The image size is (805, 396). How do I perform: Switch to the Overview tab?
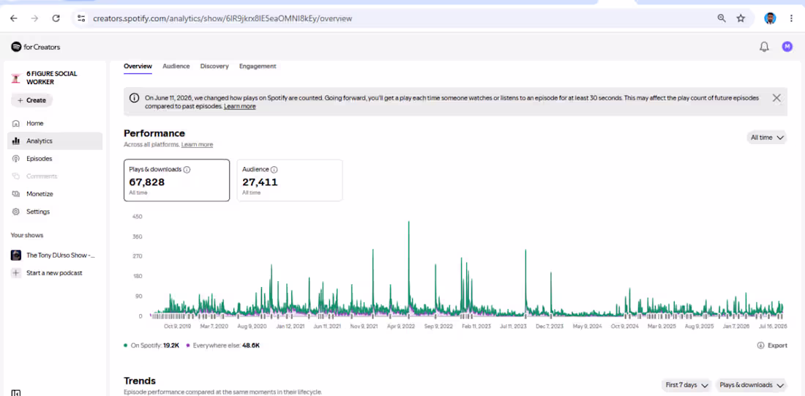click(x=138, y=67)
